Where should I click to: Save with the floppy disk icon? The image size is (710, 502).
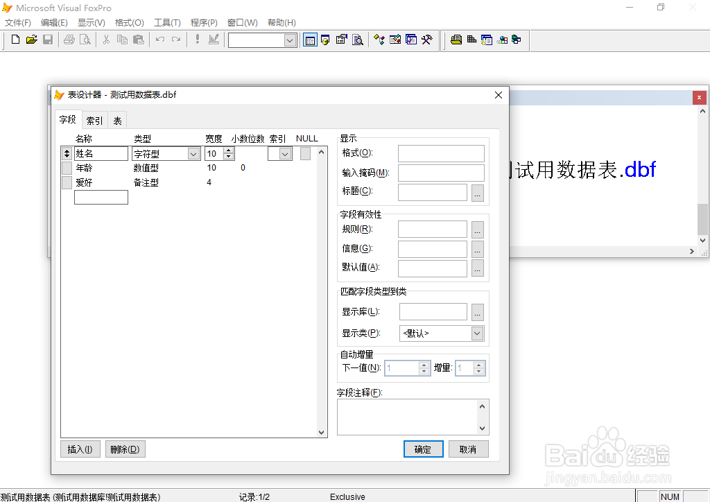pos(48,40)
